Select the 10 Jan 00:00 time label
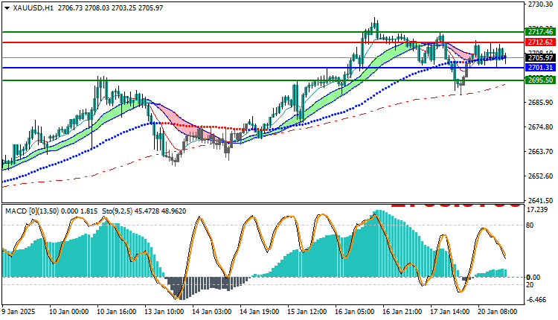 68,312
